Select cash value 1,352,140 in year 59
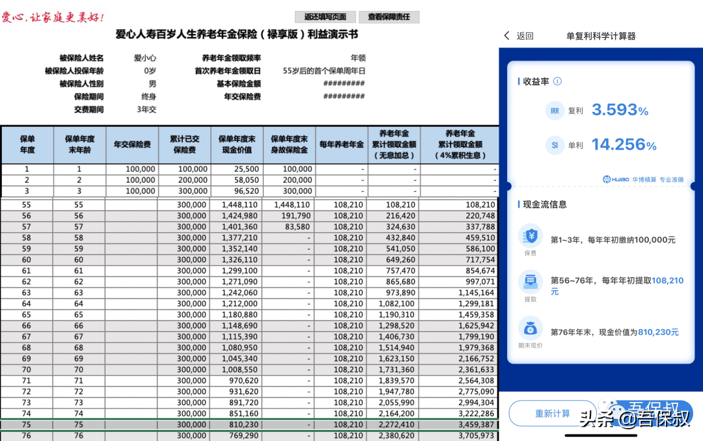This screenshot has height=441, width=703. tap(236, 248)
